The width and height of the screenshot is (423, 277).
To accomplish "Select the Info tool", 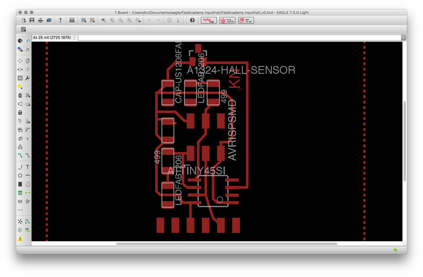I will (20, 41).
